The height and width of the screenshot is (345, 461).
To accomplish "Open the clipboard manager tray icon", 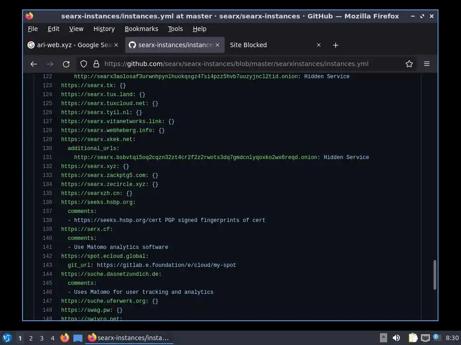I will point(413,338).
